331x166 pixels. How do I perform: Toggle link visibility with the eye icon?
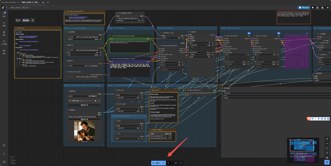pos(327,157)
